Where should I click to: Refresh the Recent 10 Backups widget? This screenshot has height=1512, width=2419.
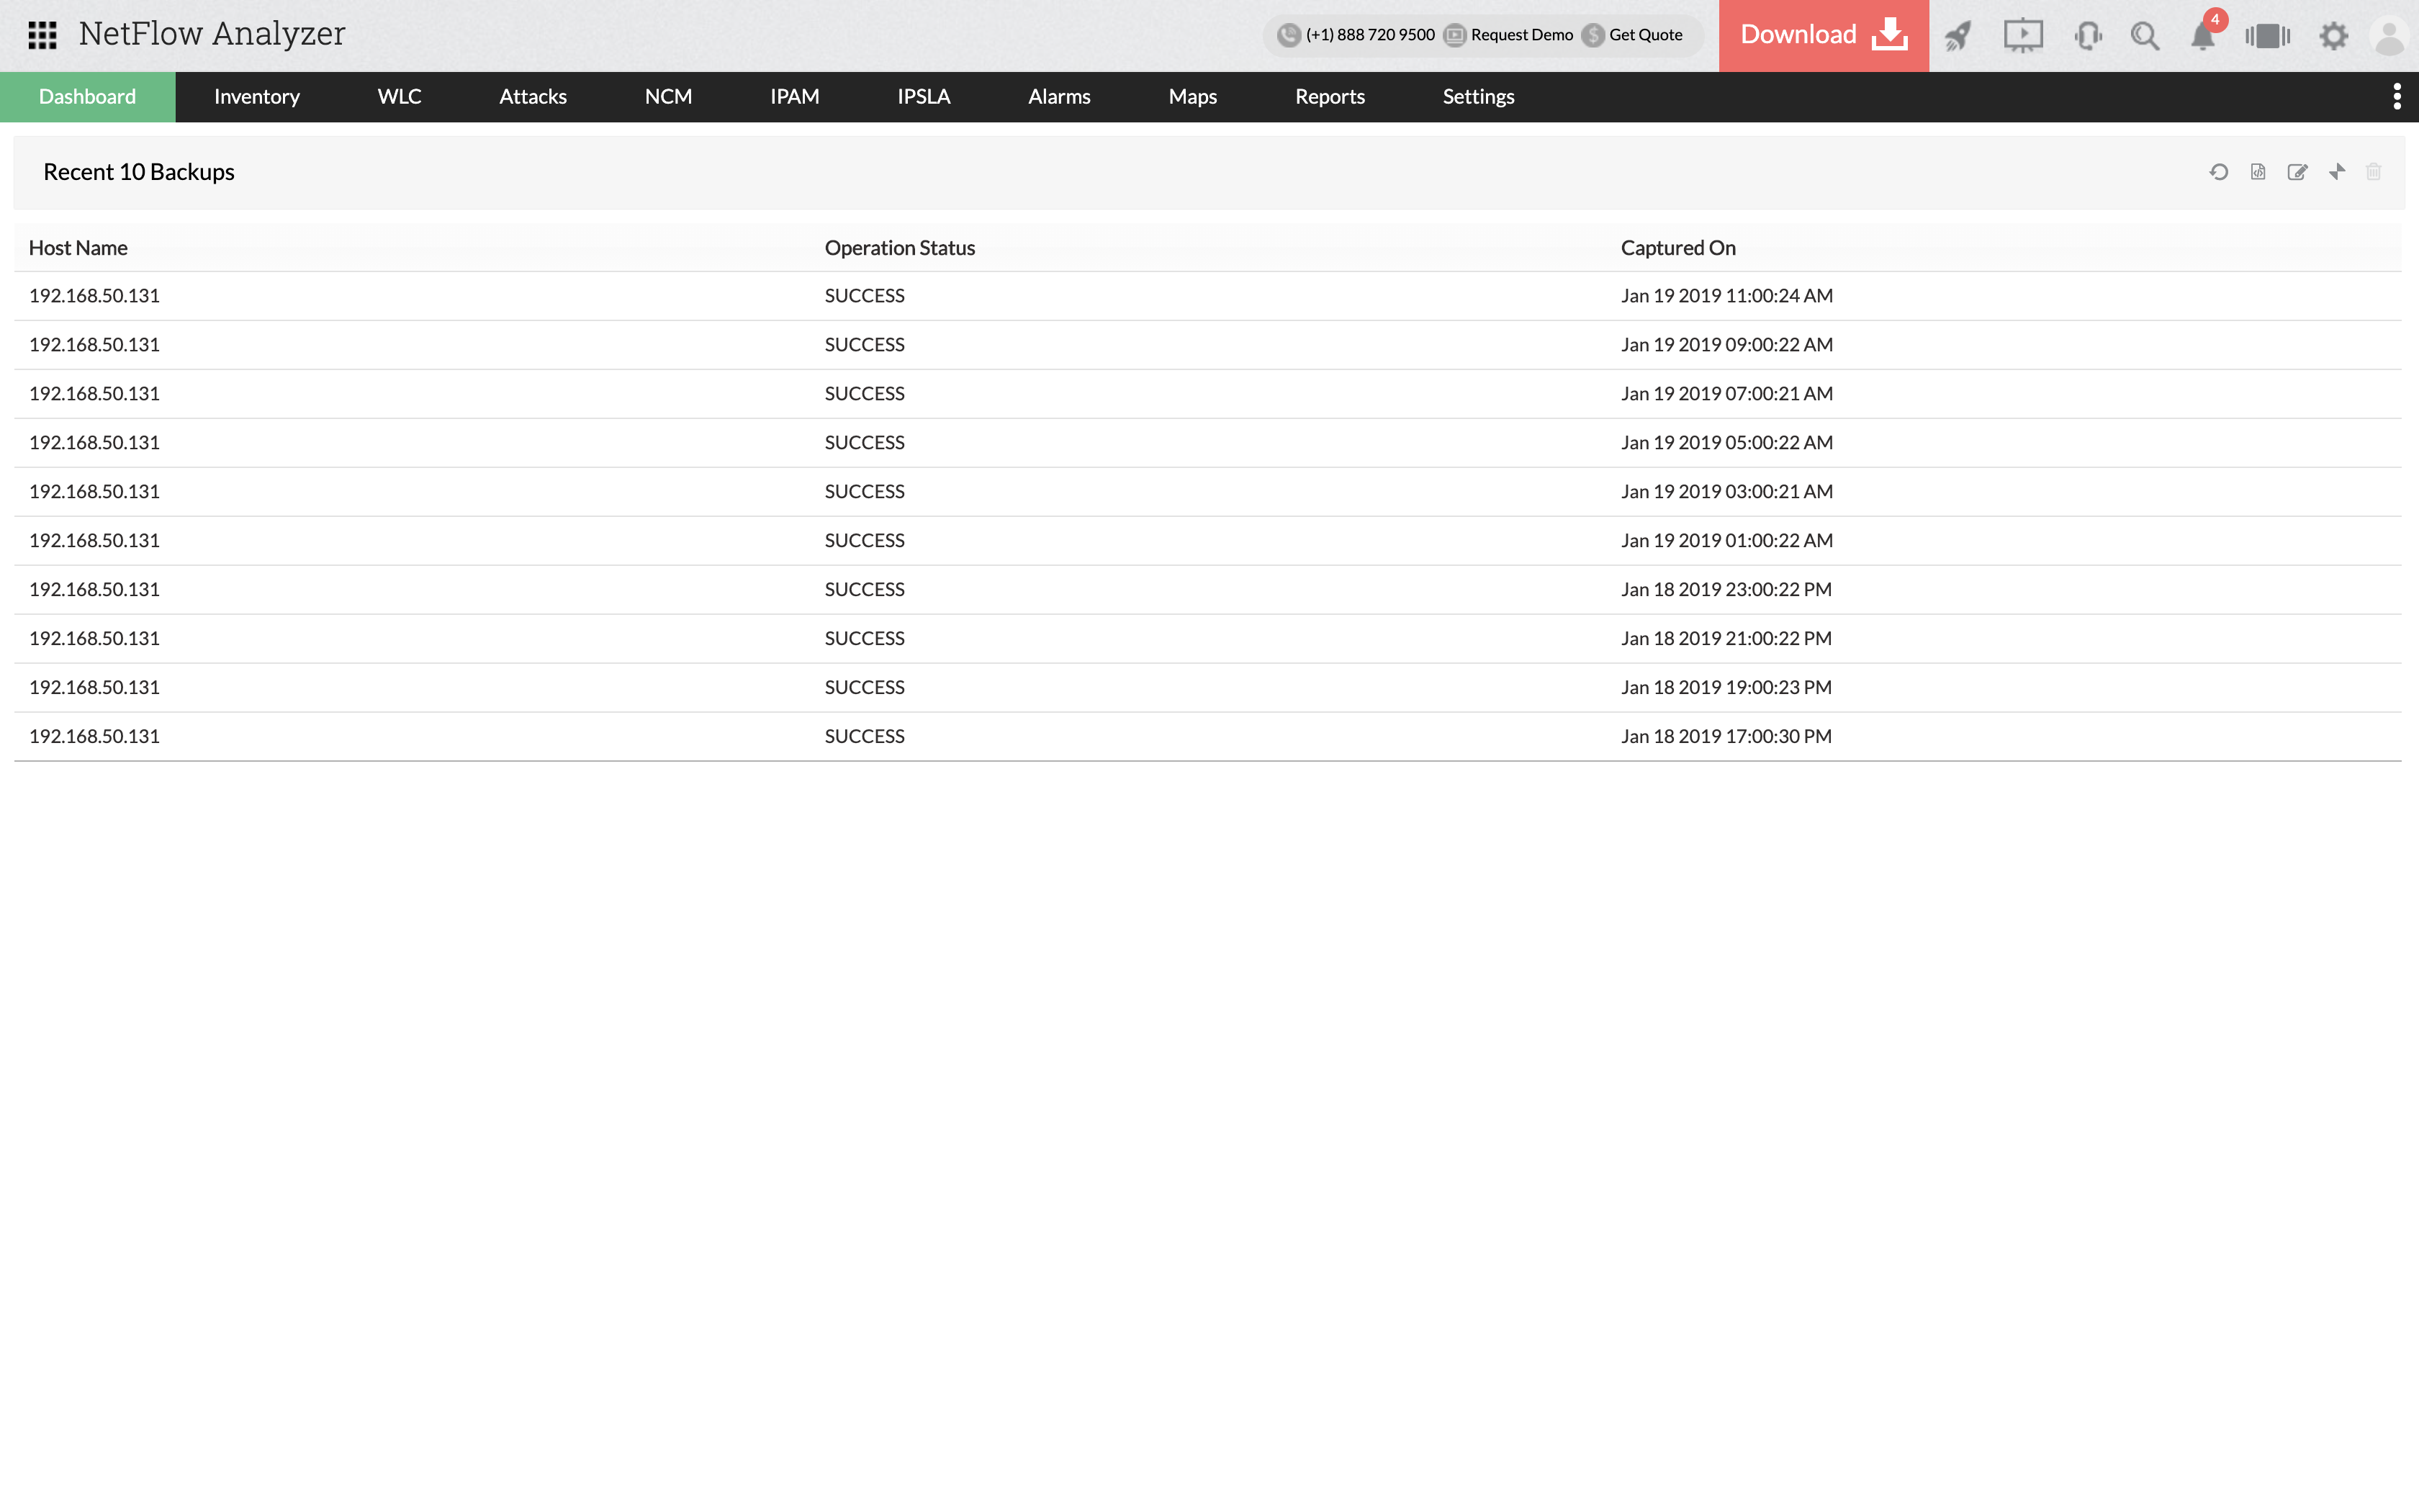coord(2218,172)
